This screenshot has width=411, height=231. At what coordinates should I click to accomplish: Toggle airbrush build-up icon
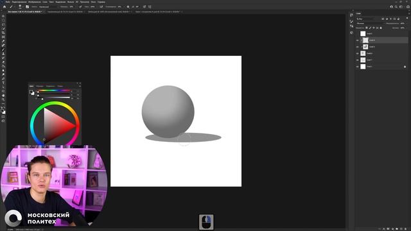(x=101, y=7)
